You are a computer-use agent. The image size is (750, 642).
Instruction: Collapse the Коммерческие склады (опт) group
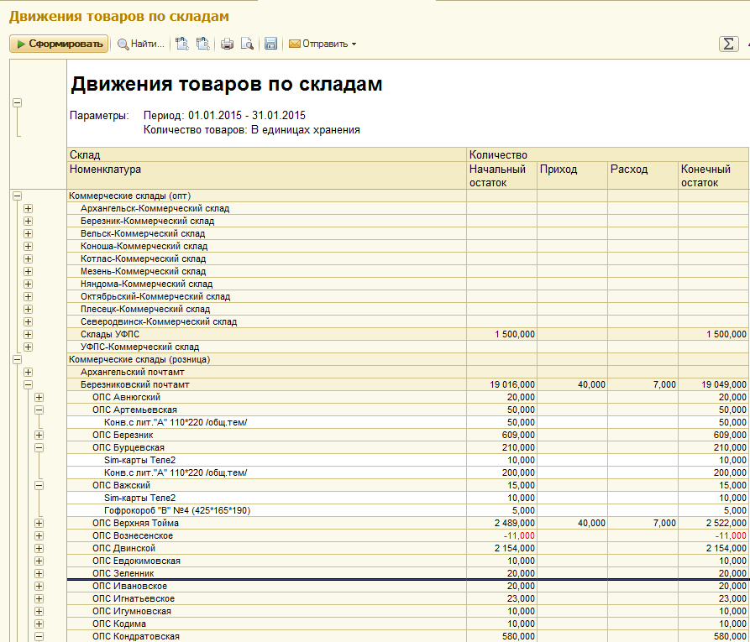pyautogui.click(x=18, y=196)
